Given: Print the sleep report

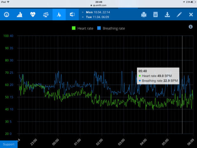Looking at the screenshot, I should 144,15.
